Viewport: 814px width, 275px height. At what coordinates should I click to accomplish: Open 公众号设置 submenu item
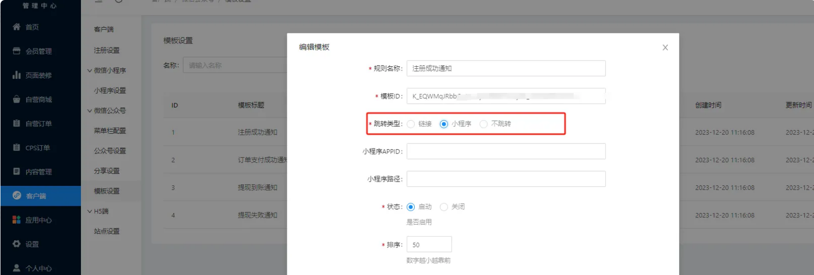click(110, 151)
